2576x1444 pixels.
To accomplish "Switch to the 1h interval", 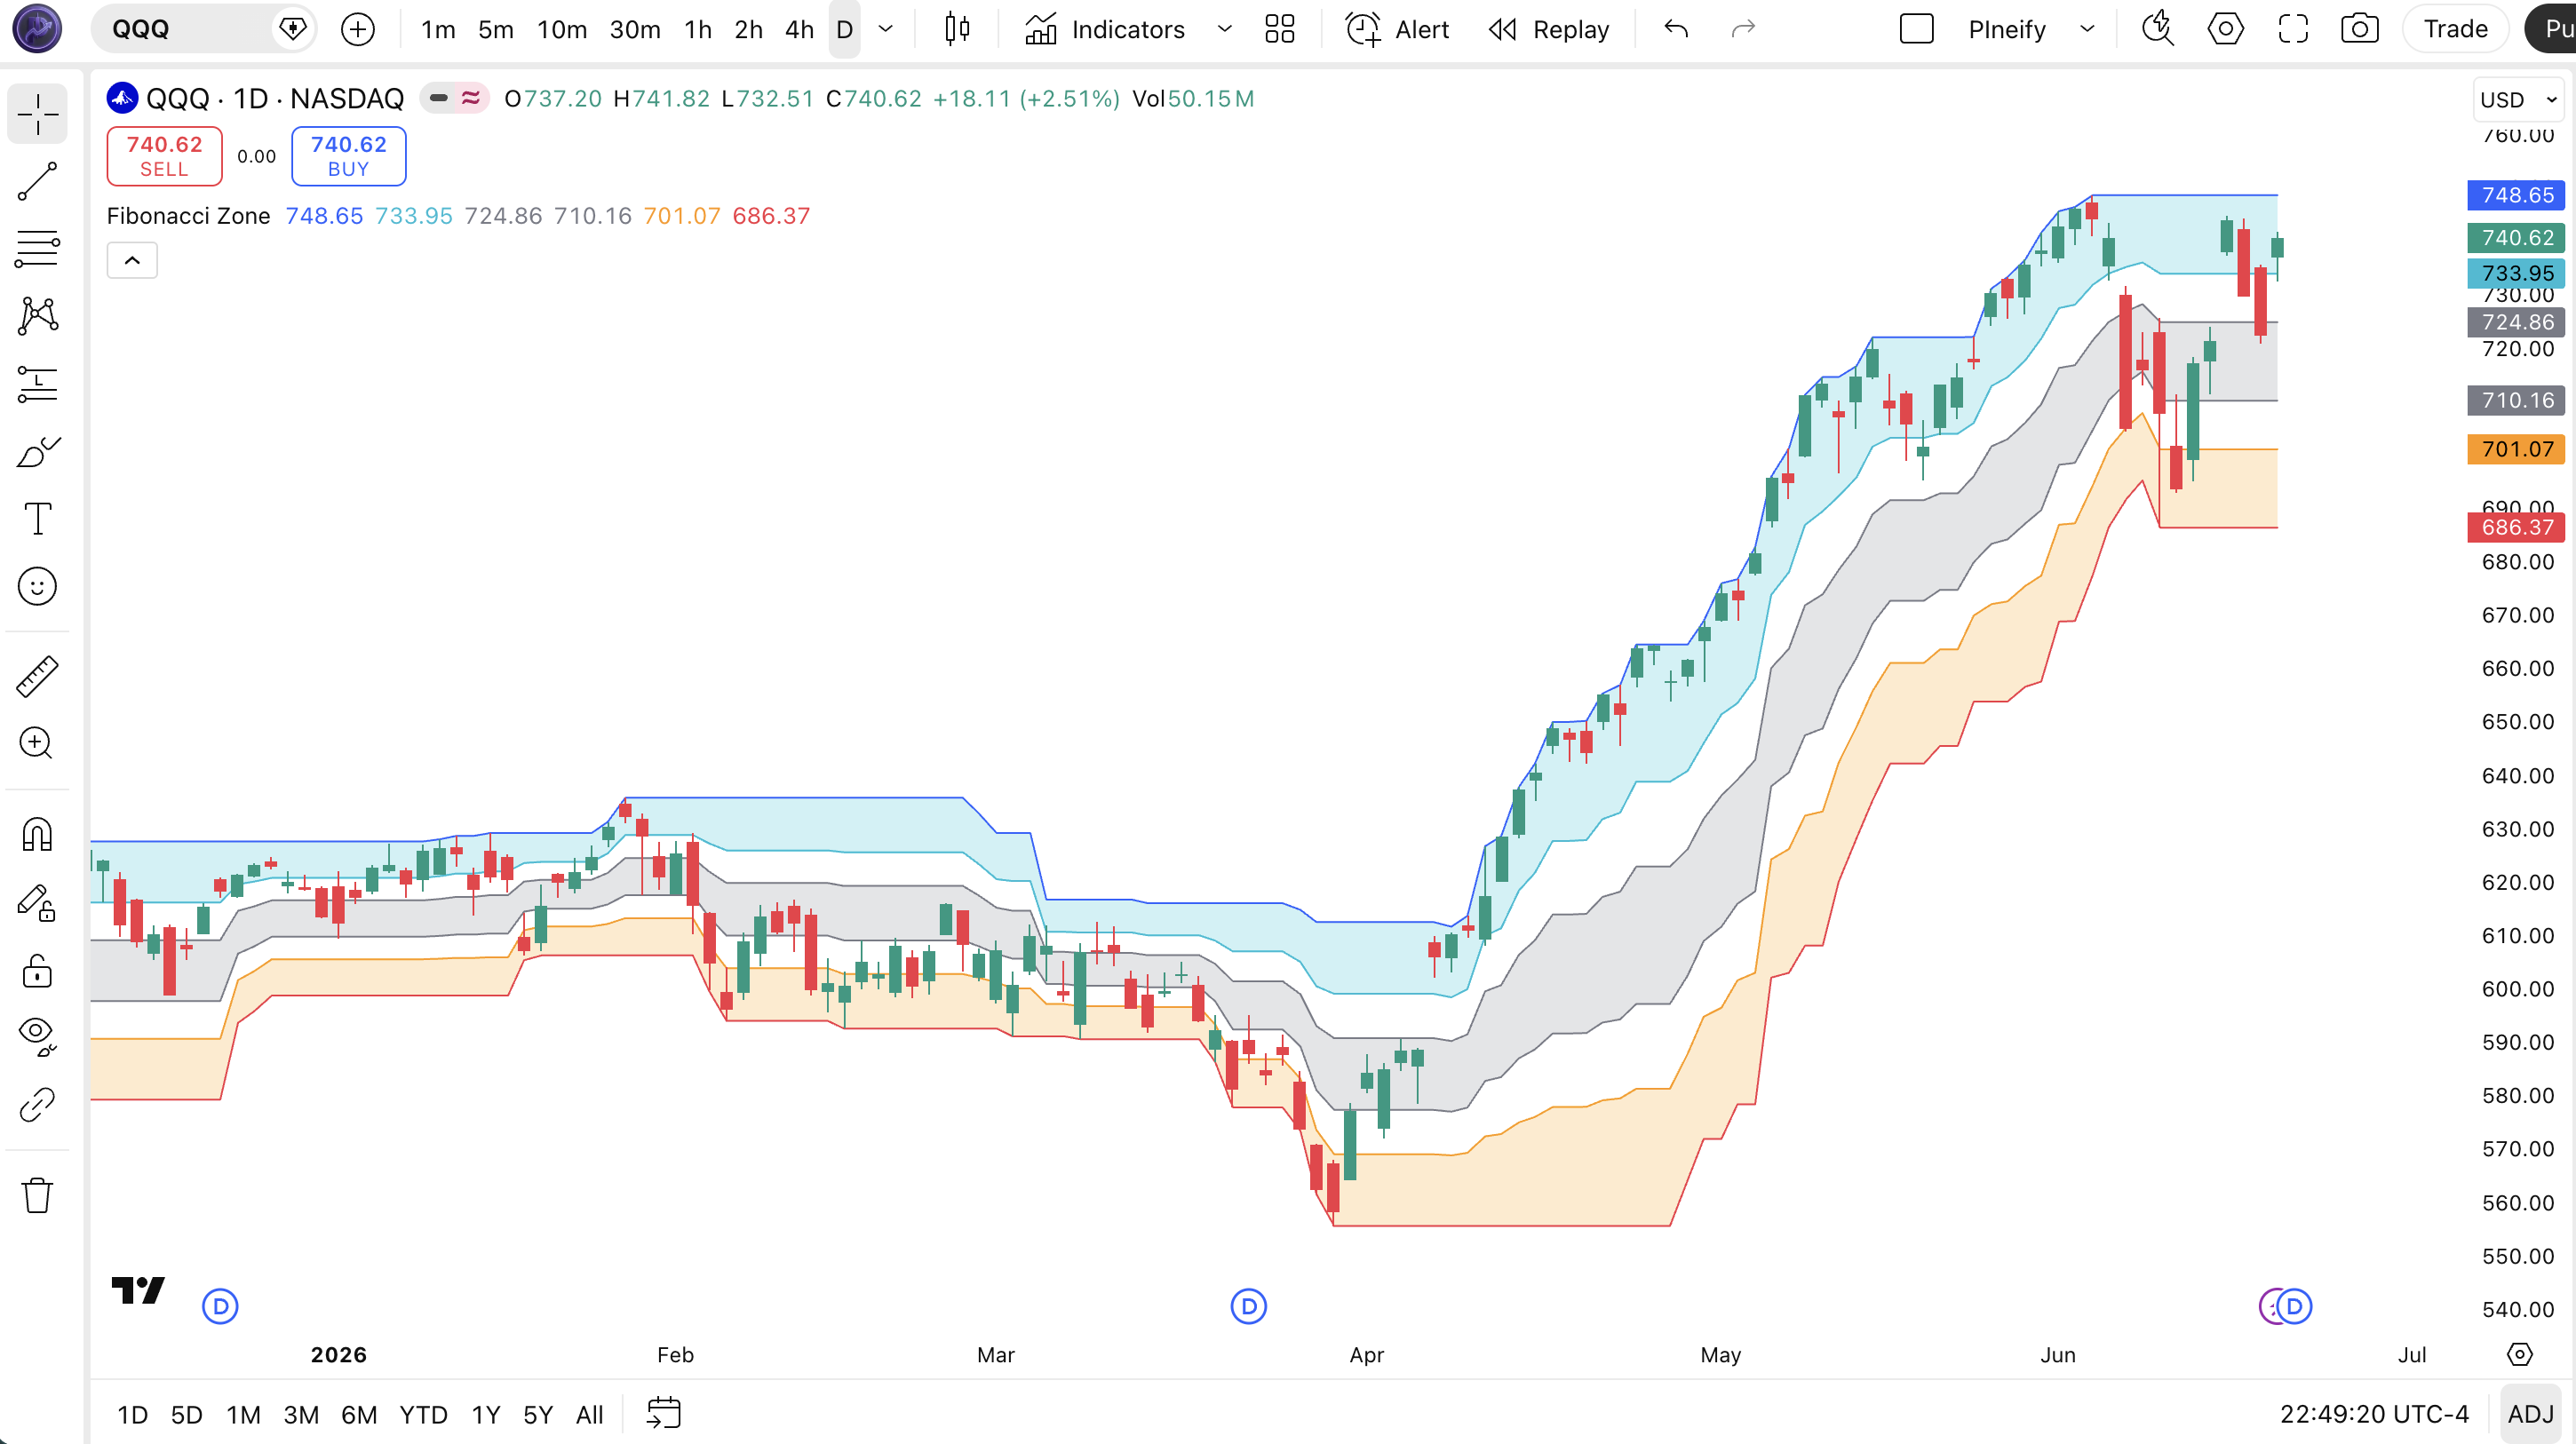I will coord(698,29).
